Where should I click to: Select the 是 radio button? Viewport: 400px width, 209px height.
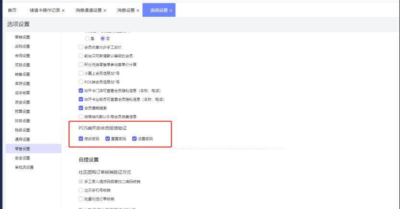tap(87, 38)
